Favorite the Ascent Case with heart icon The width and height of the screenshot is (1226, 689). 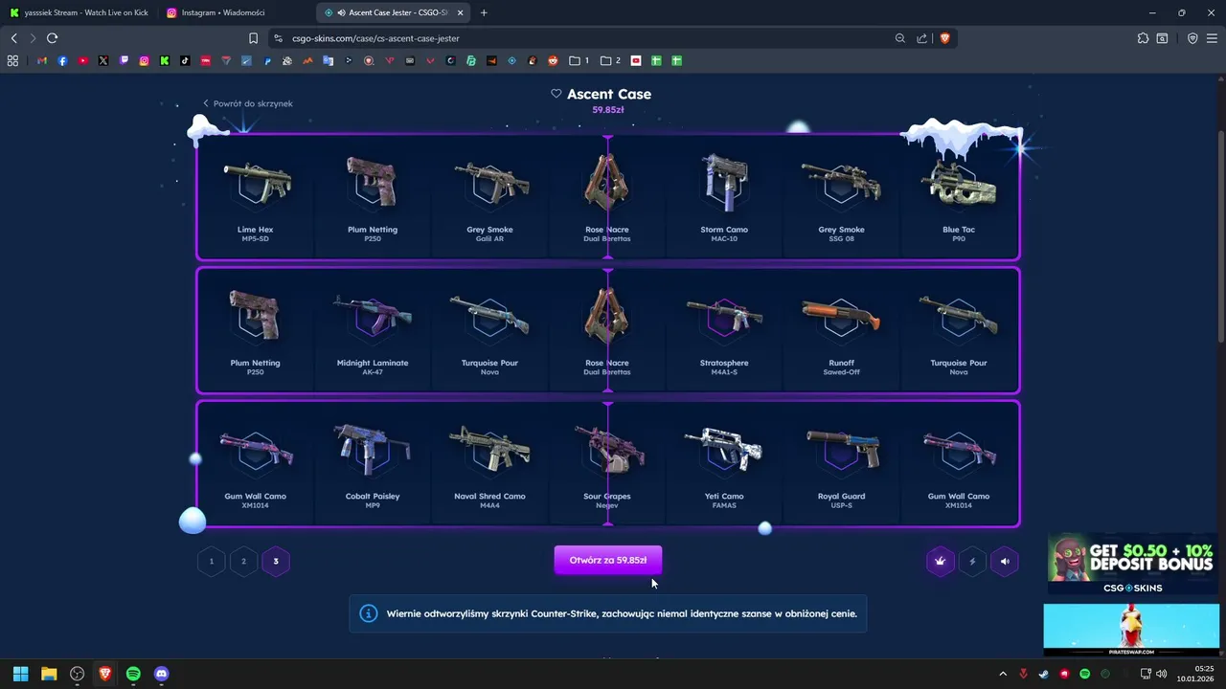[x=556, y=94]
